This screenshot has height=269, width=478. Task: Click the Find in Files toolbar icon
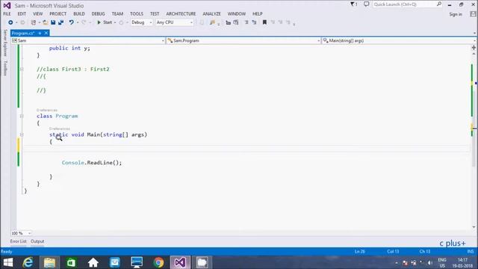(x=212, y=22)
